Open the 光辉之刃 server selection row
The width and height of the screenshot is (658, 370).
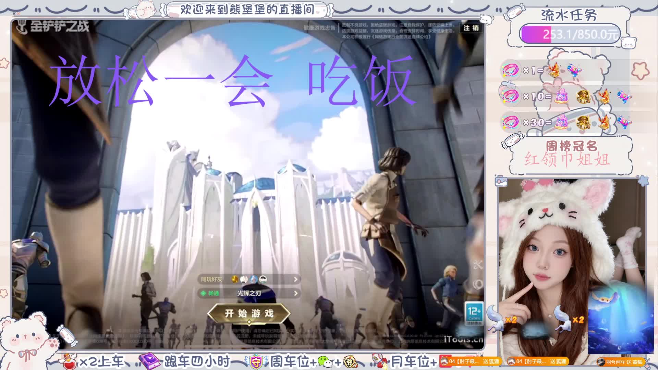249,293
